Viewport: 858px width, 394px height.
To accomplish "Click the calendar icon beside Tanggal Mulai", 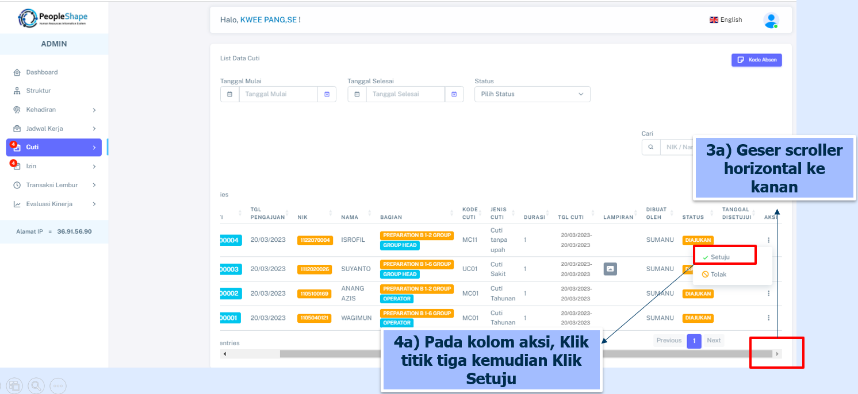I will tap(327, 94).
